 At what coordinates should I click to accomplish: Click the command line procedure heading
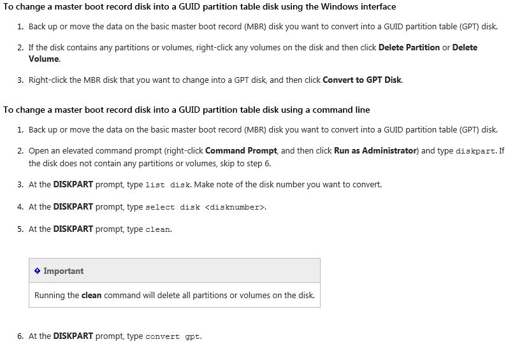click(x=187, y=110)
